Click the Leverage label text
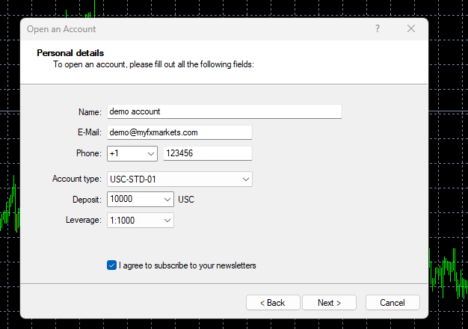 point(84,221)
